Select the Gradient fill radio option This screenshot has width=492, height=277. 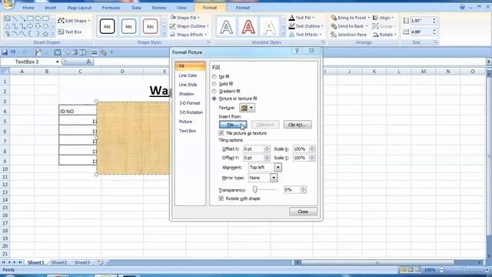point(214,92)
